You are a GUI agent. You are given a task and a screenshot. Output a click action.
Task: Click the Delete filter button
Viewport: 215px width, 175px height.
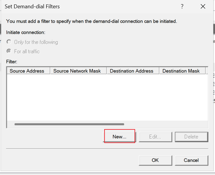[x=192, y=137]
